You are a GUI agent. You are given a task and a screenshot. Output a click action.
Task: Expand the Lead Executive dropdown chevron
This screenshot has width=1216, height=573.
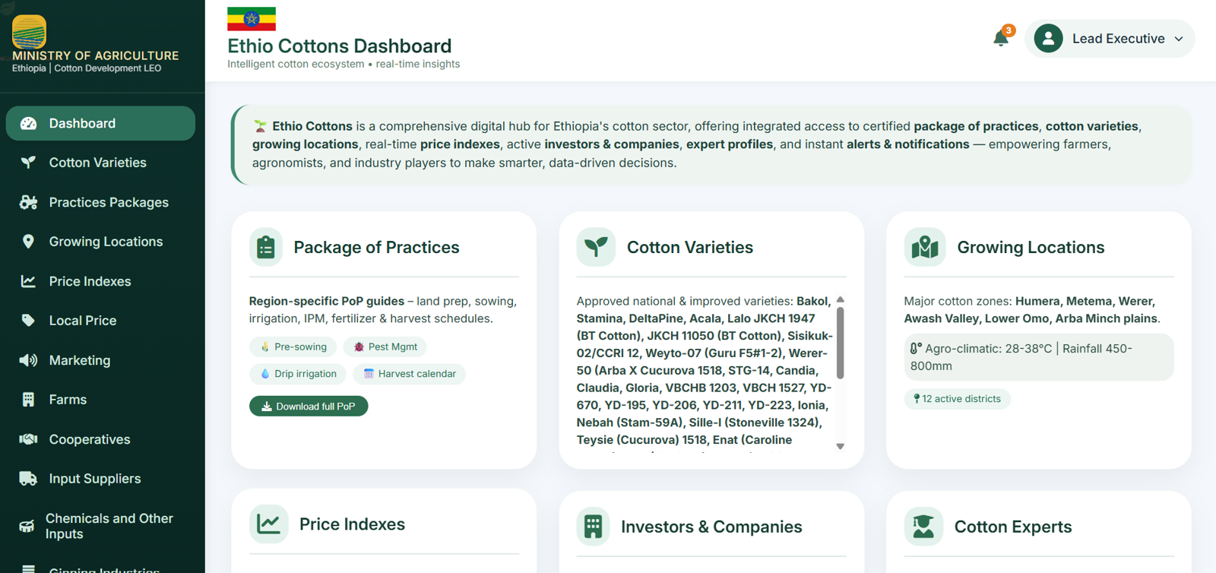tap(1179, 39)
